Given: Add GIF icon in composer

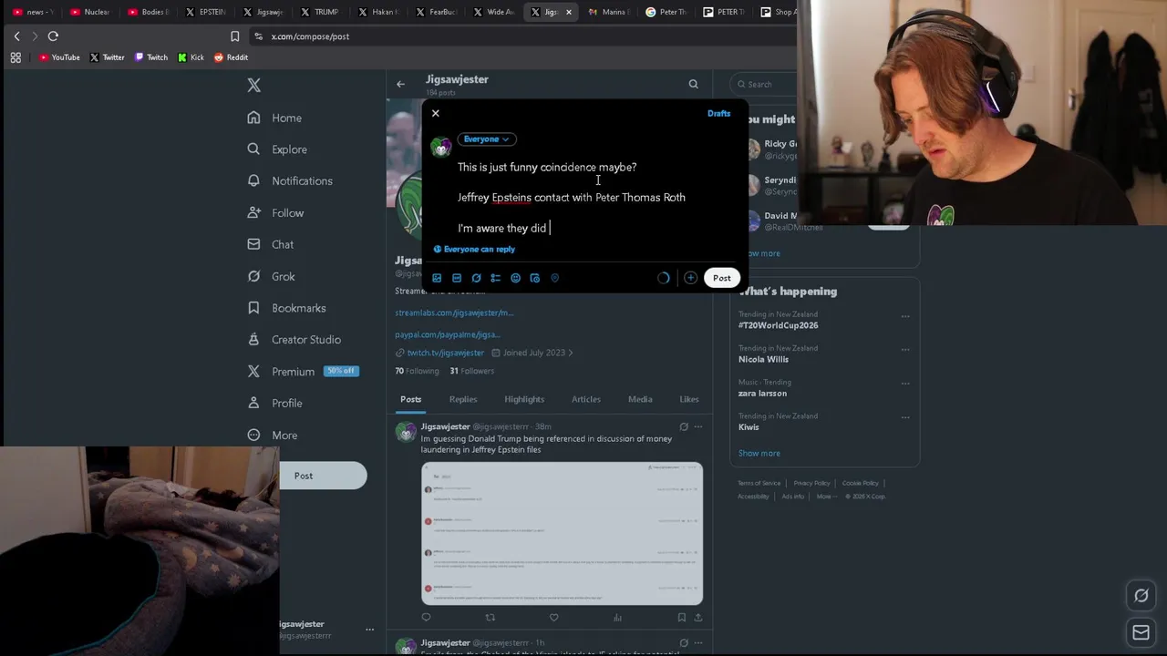Looking at the screenshot, I should (457, 278).
